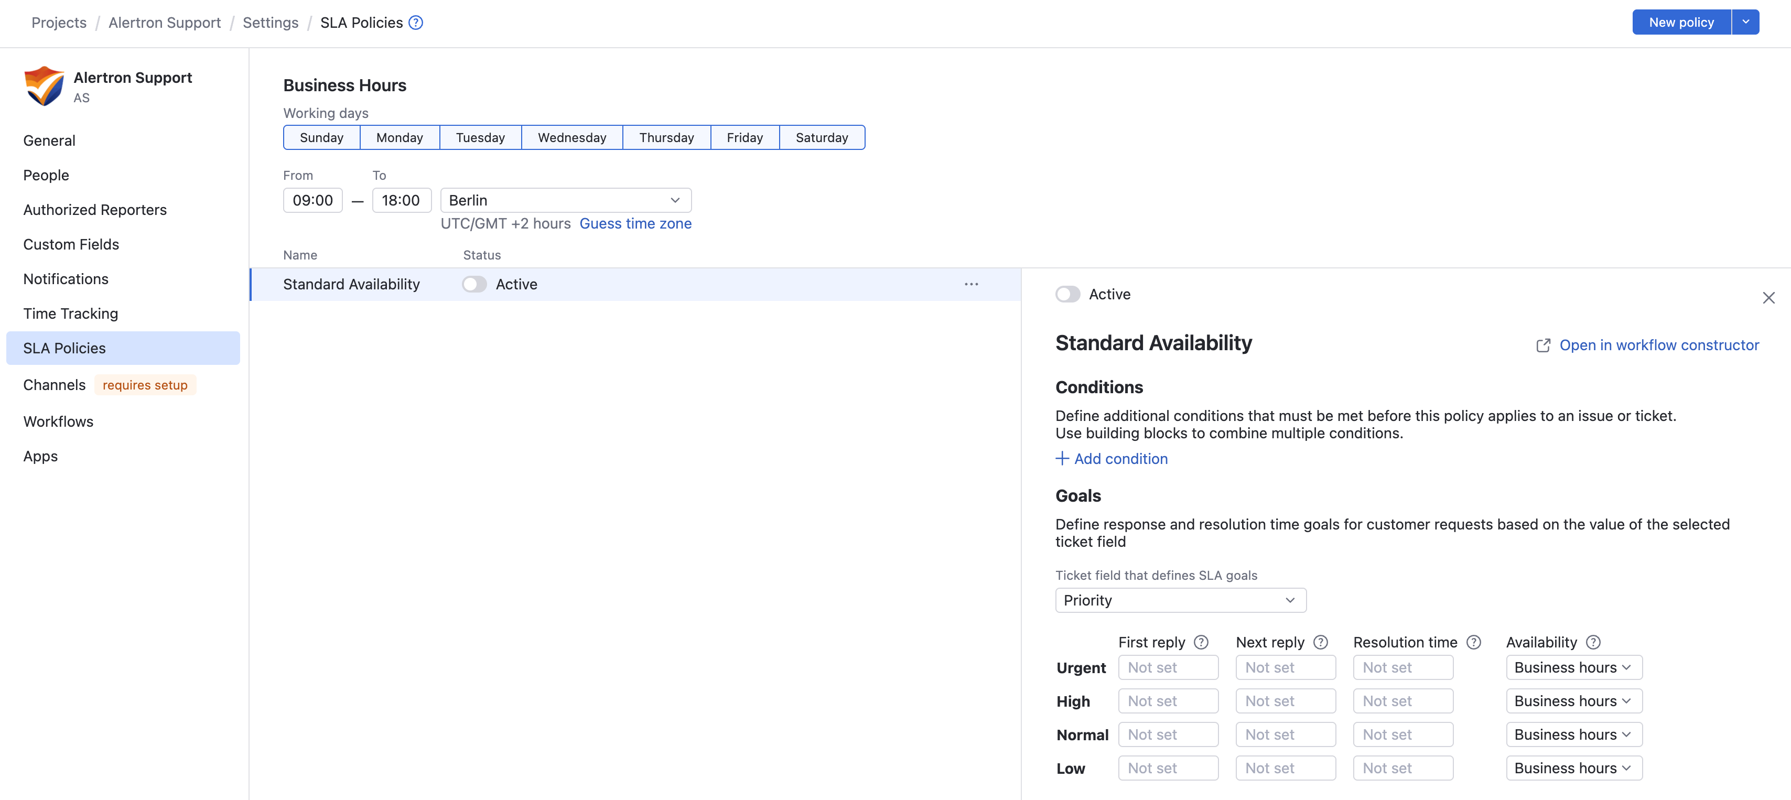Toggle Monday as working day
The width and height of the screenshot is (1791, 800).
[x=399, y=138]
